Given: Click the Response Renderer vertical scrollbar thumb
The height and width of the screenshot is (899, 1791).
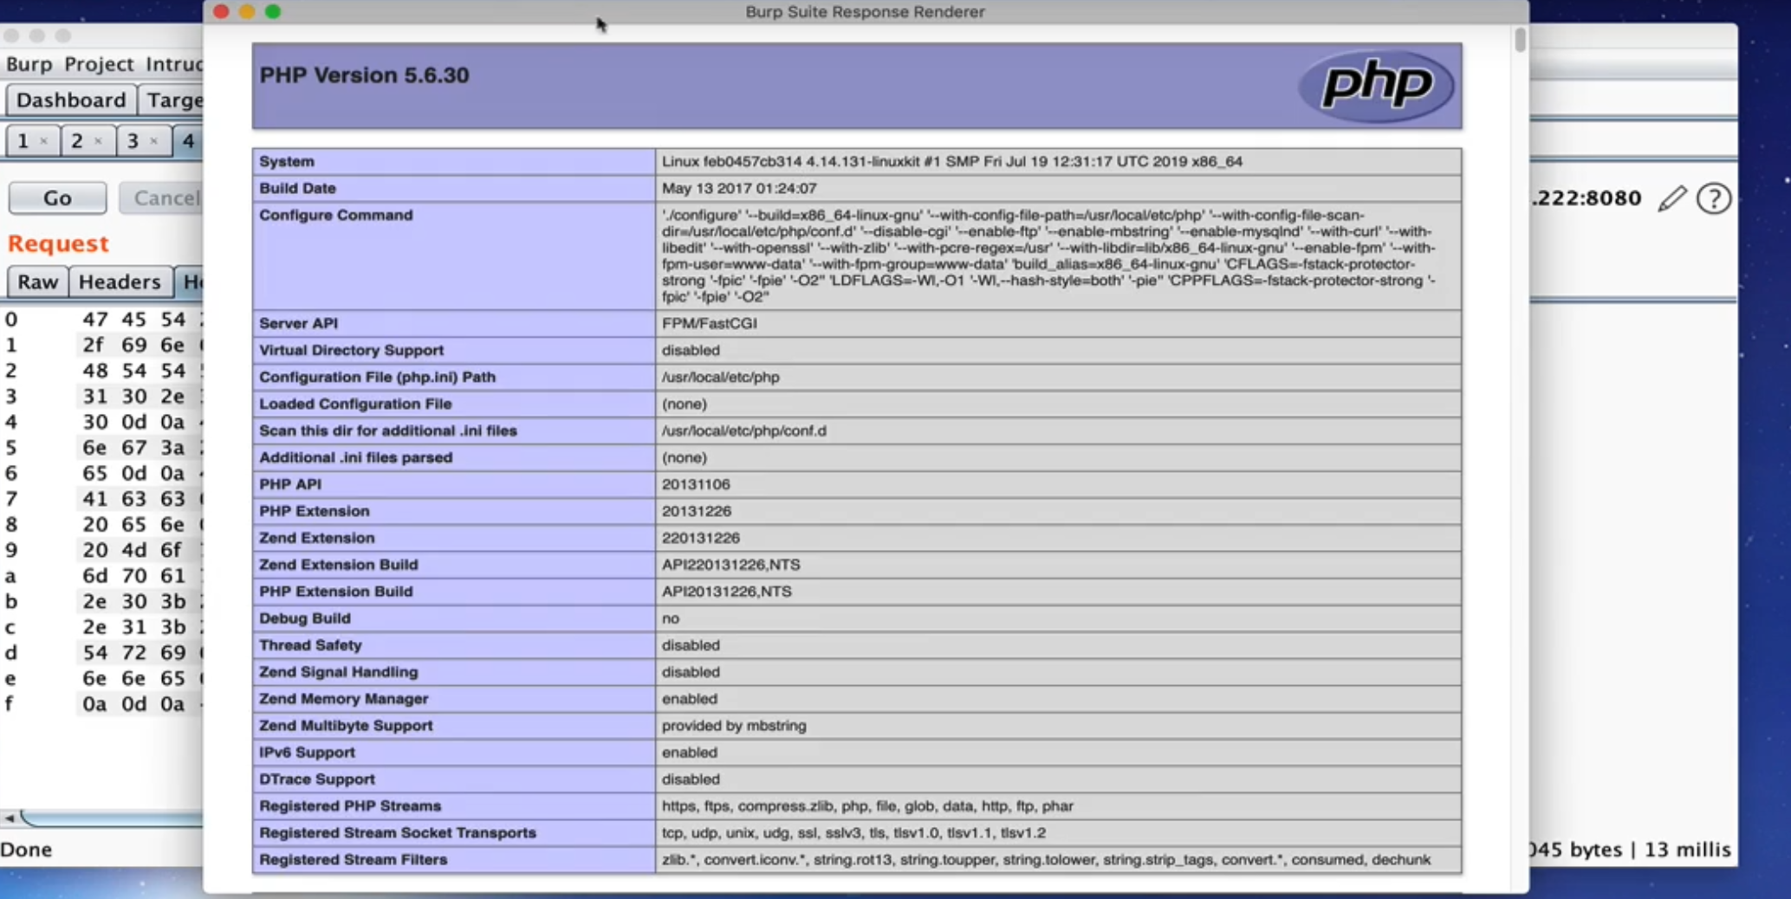Looking at the screenshot, I should 1520,40.
